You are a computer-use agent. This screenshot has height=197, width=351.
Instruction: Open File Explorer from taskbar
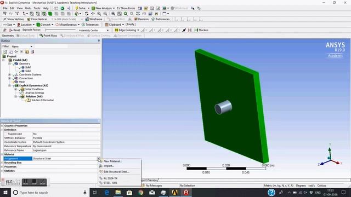pos(118,192)
